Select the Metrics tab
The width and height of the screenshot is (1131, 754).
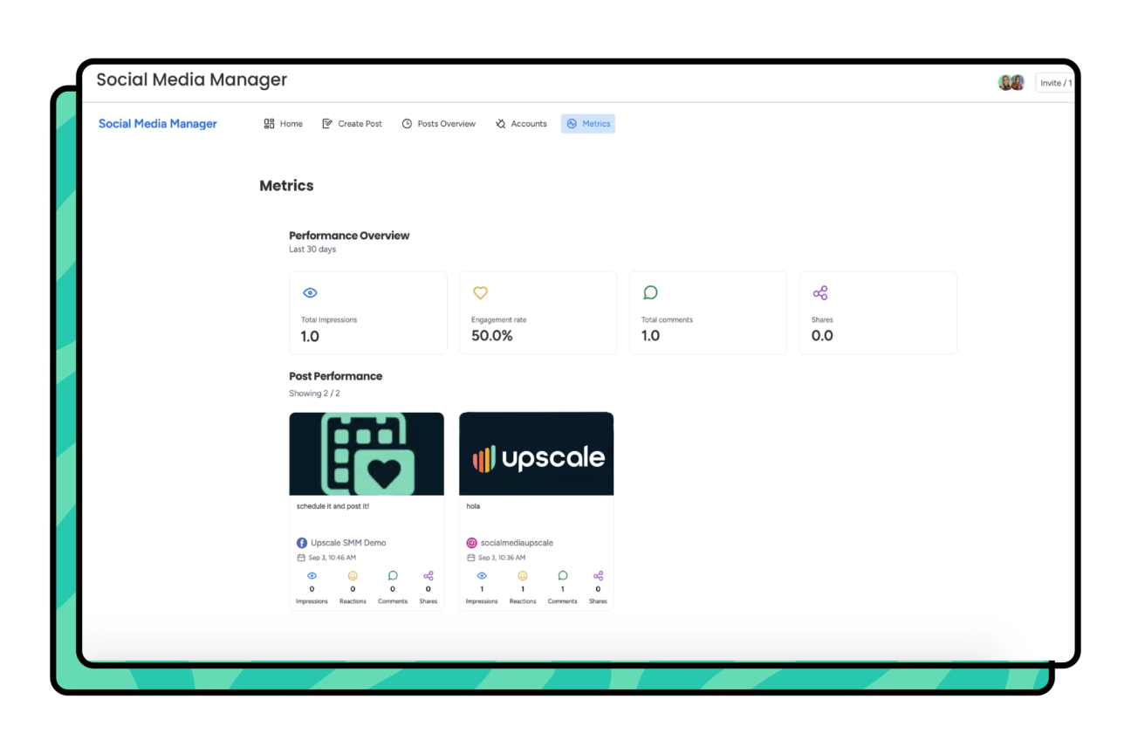[588, 124]
